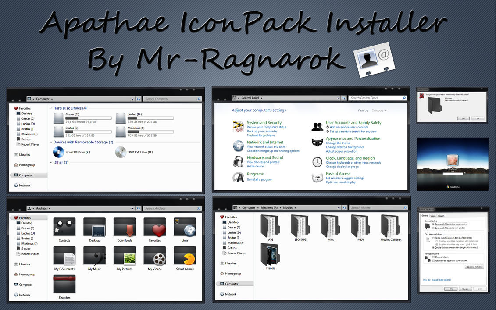The width and height of the screenshot is (496, 310).
Task: Open the Trailers folder icon
Action: point(270,255)
